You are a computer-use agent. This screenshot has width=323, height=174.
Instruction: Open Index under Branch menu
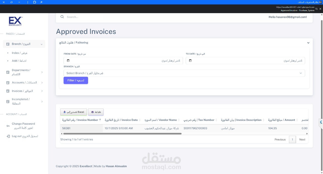click(x=20, y=53)
